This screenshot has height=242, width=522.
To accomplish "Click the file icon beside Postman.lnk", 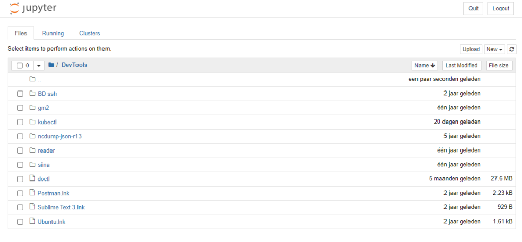I will click(x=32, y=193).
